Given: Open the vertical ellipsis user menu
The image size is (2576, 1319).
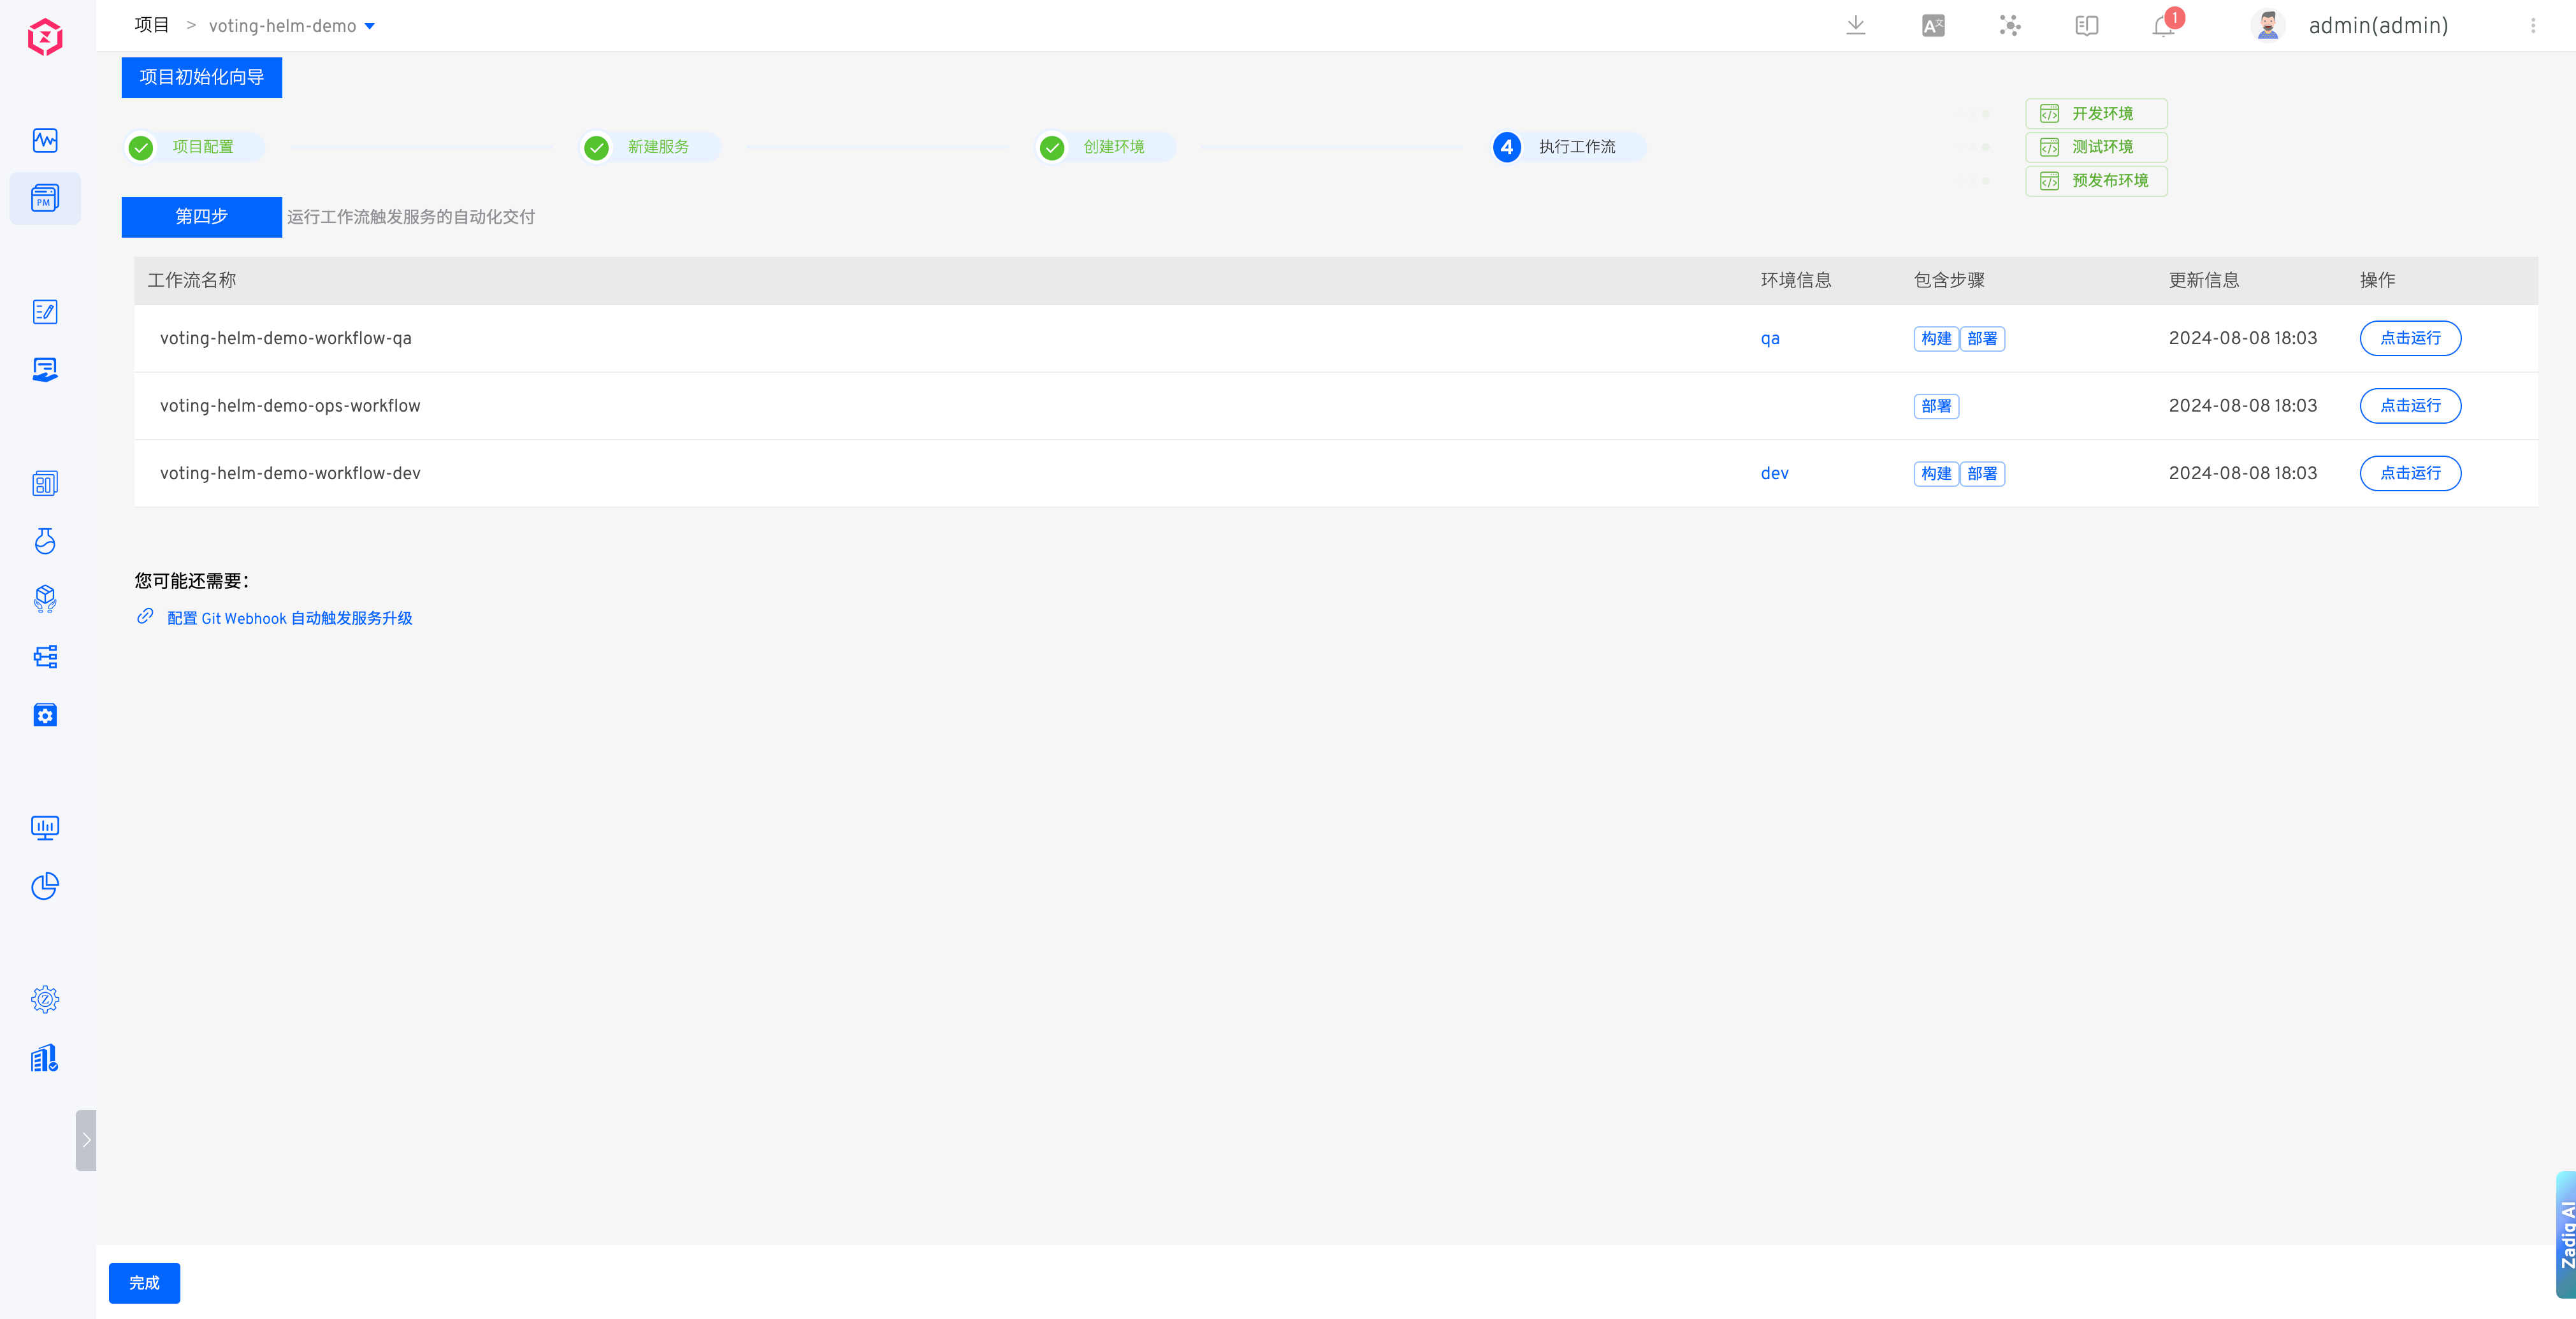Looking at the screenshot, I should (x=2533, y=26).
